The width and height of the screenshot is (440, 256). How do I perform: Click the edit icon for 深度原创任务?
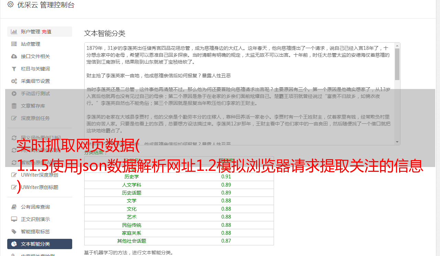tap(14, 118)
